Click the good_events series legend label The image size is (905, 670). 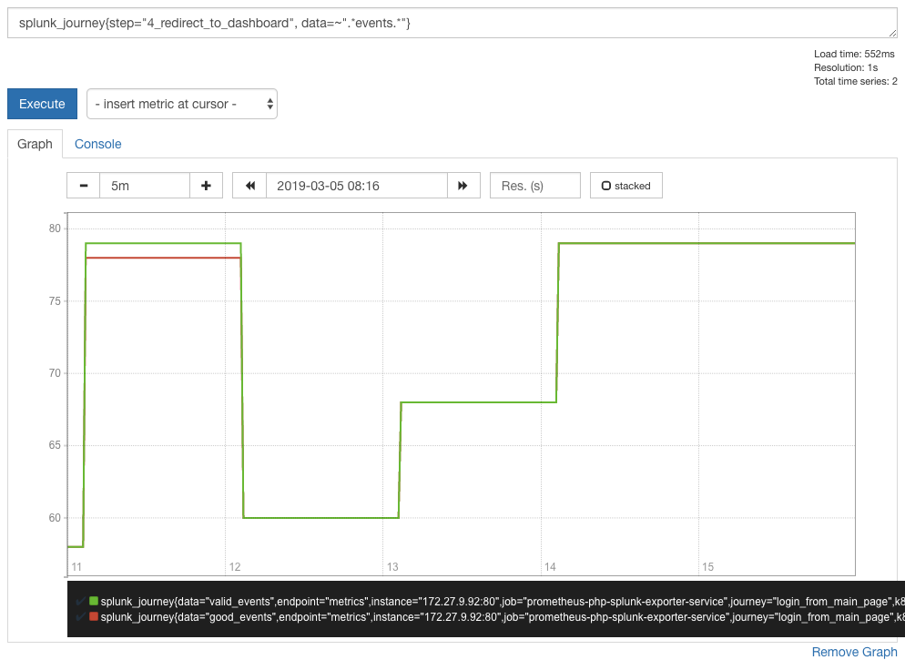pyautogui.click(x=503, y=617)
